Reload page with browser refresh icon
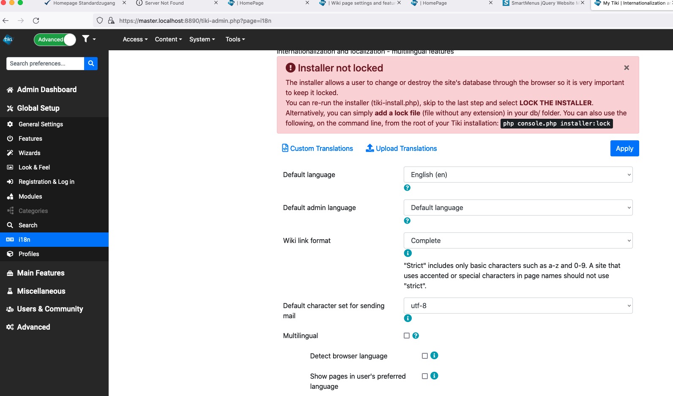The image size is (673, 396). tap(36, 20)
